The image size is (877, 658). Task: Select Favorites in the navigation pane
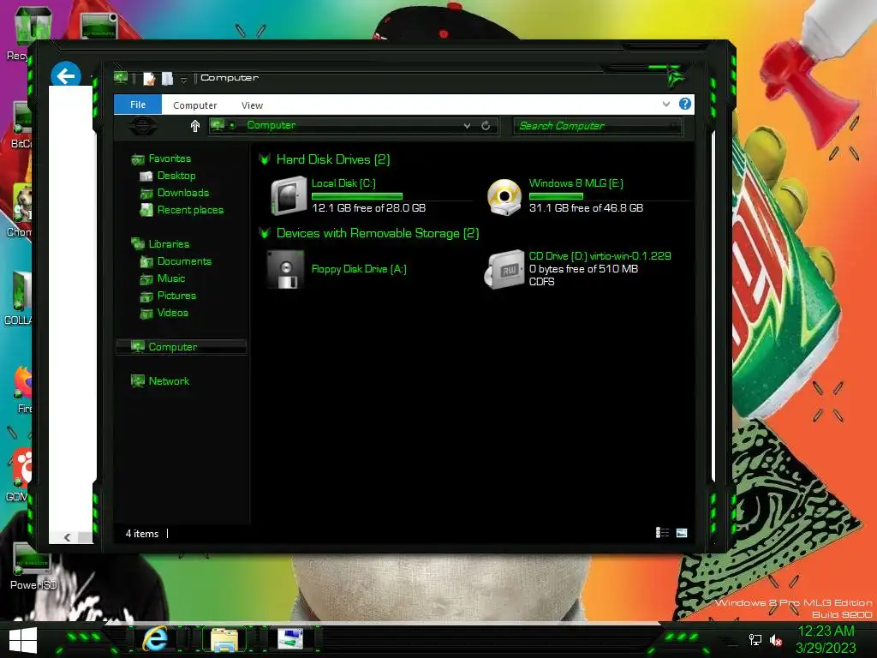pos(170,159)
